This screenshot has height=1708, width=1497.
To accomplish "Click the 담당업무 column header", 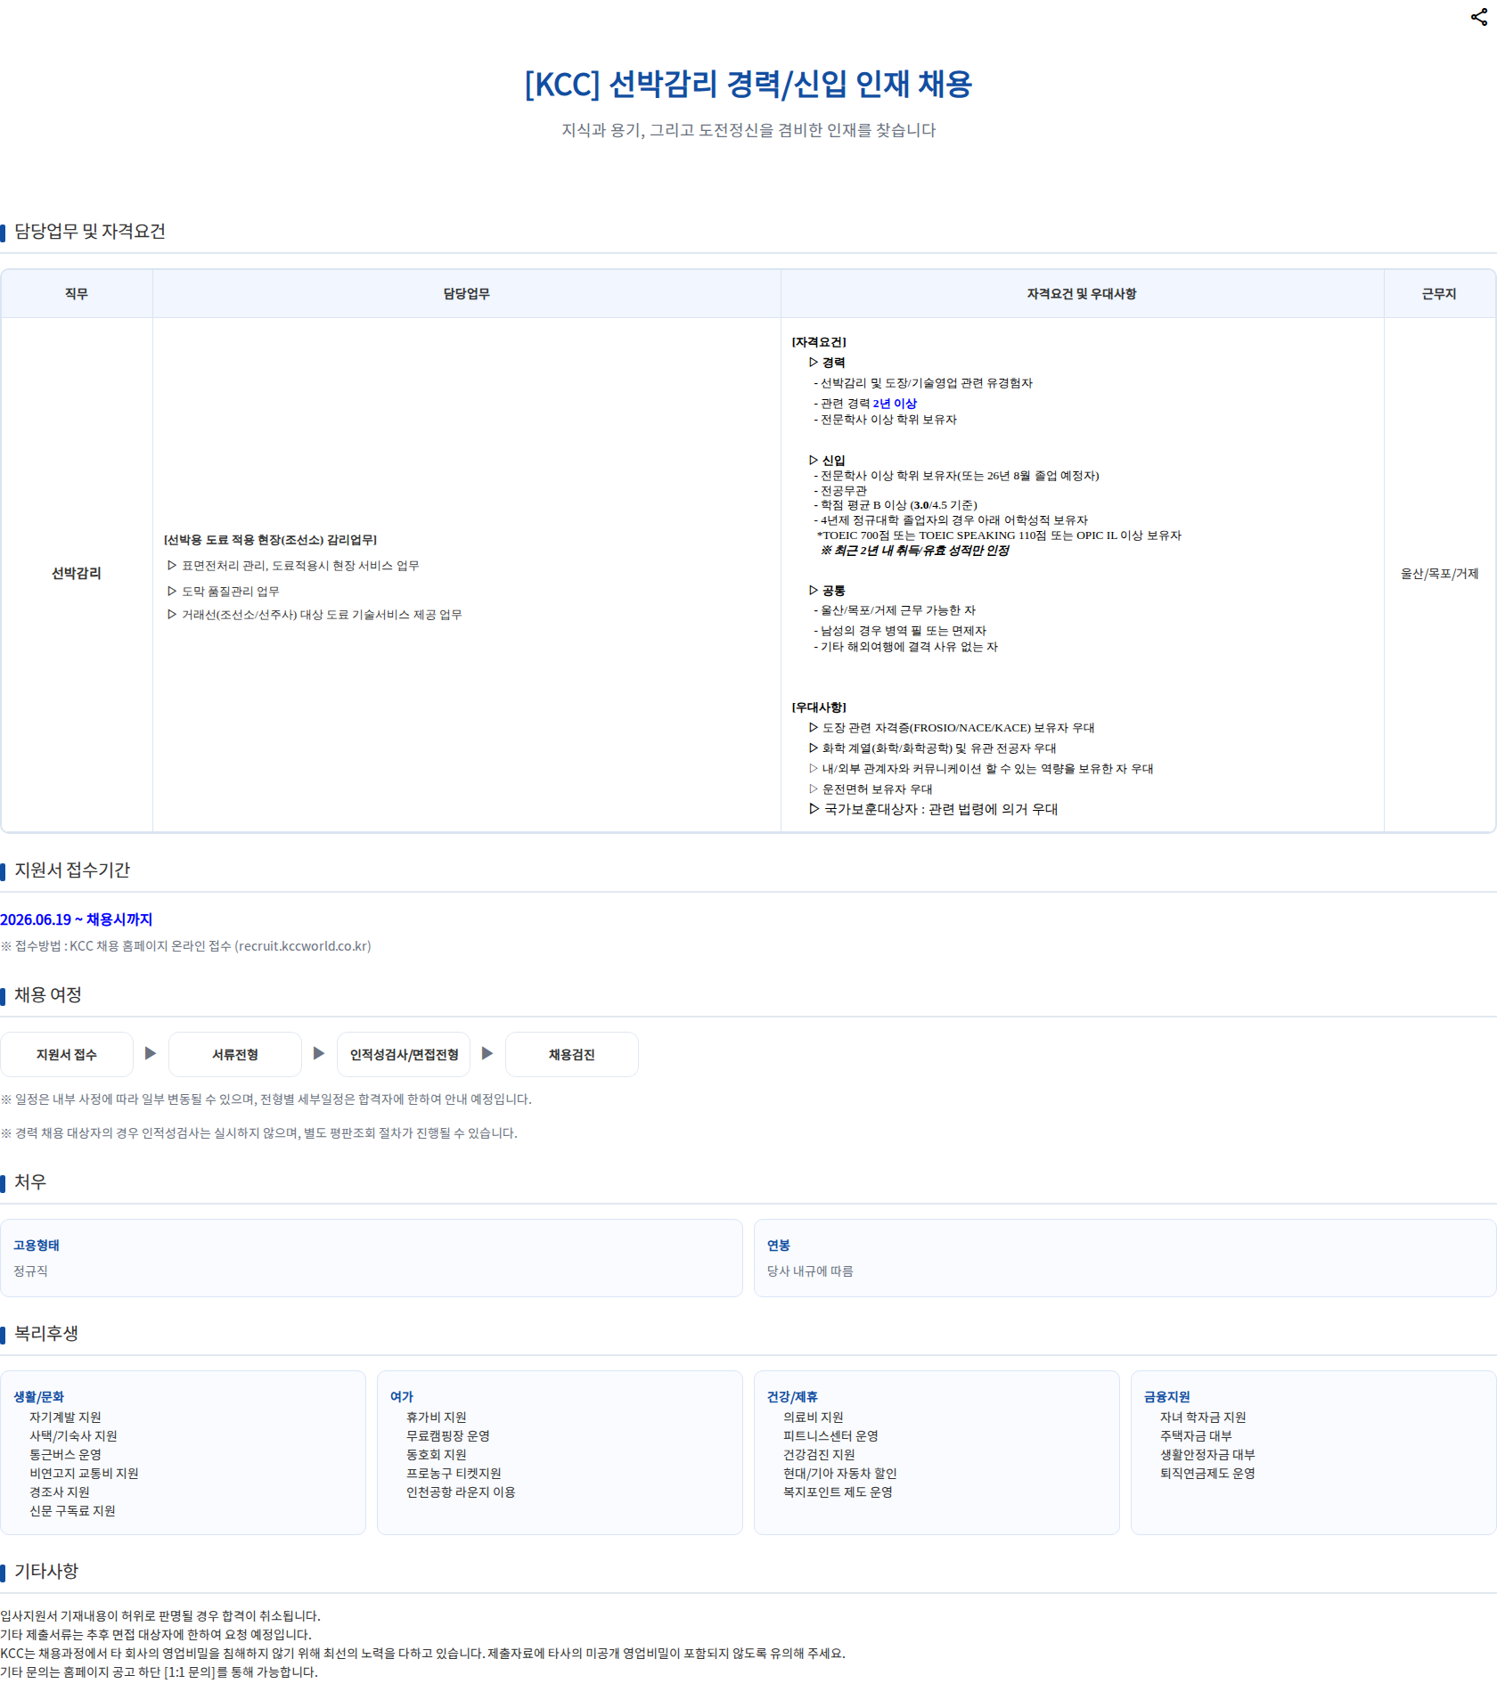I will tap(467, 294).
